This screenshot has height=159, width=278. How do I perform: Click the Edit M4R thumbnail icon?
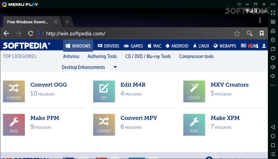(x=104, y=91)
